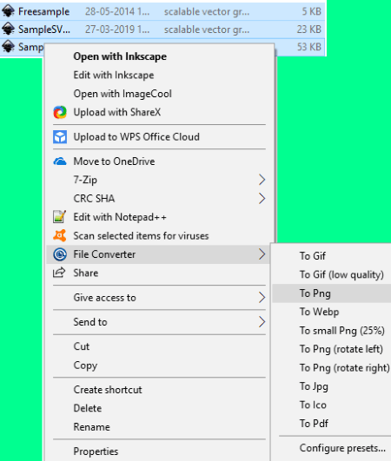Click the Avast virus scan icon
Image resolution: width=391 pixels, height=461 pixels.
coord(60,235)
